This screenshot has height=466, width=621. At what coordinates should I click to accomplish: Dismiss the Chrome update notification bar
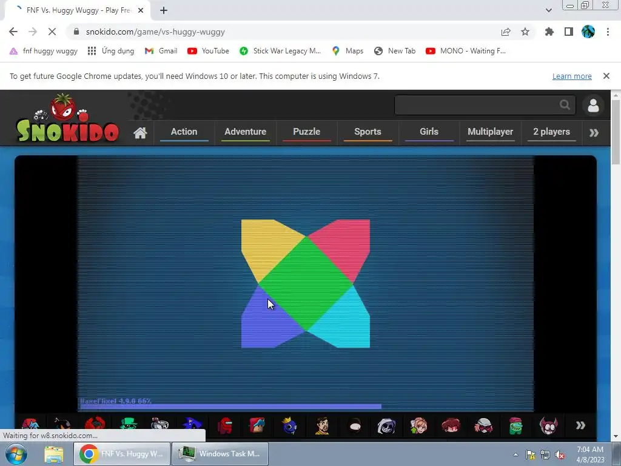click(x=606, y=76)
